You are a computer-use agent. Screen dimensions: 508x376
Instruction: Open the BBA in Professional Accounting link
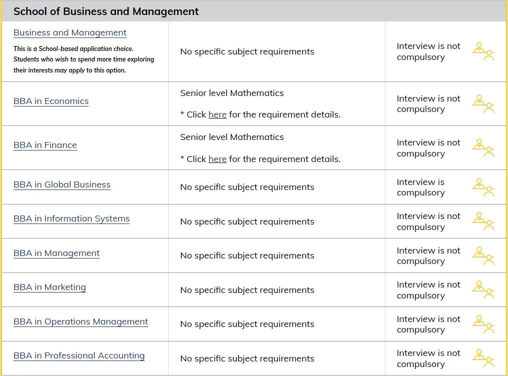click(79, 356)
